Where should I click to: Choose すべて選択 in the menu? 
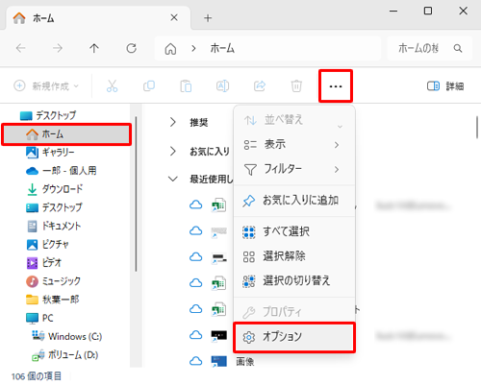[x=294, y=231]
